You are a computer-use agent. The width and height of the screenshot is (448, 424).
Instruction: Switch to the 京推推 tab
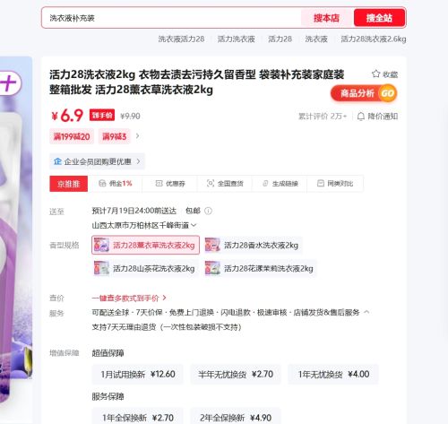[x=69, y=184]
